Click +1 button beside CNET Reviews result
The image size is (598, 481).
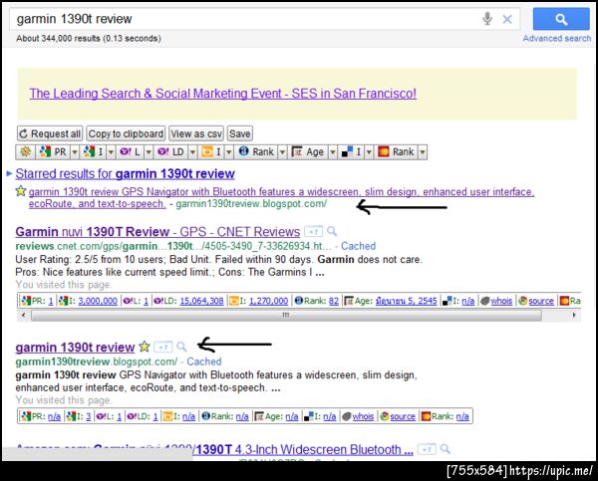tap(313, 231)
